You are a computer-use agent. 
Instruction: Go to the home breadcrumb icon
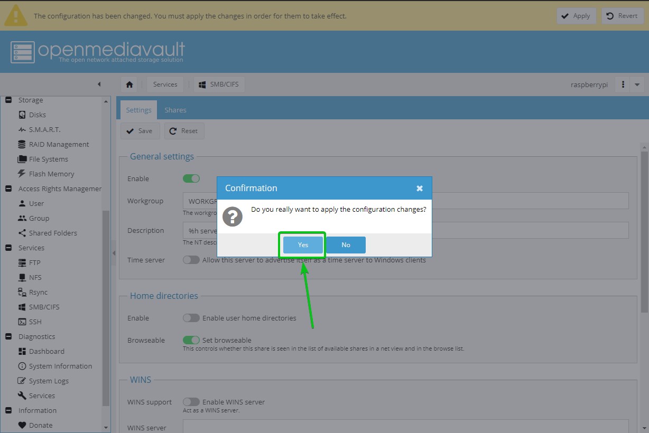tap(129, 84)
